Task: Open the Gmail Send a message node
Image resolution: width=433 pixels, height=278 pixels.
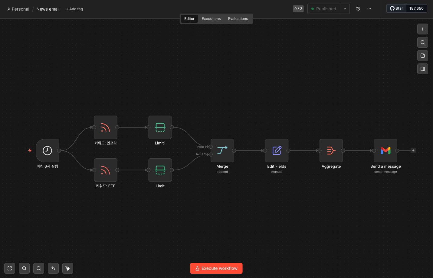Action: (x=385, y=150)
